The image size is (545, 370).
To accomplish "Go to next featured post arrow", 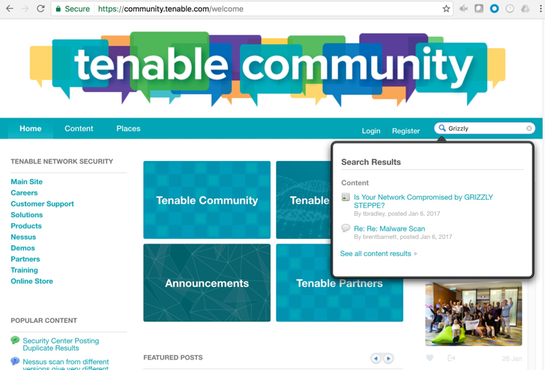I will [x=388, y=358].
